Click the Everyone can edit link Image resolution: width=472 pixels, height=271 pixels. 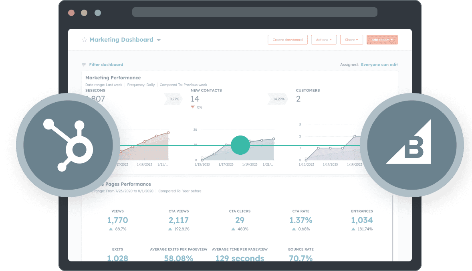pos(379,65)
